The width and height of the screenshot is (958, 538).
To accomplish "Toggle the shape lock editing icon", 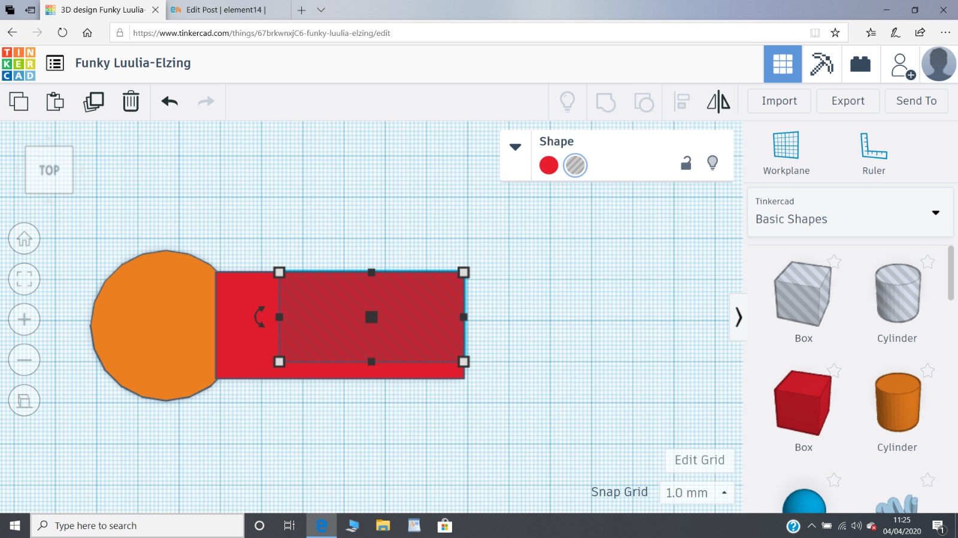I will click(x=686, y=163).
